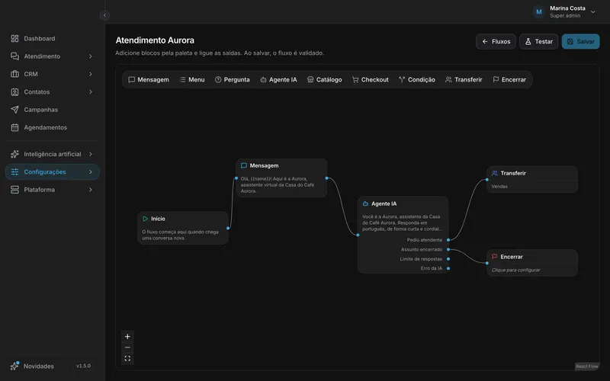Screen dimensions: 610x381
Task: Select the Agente IA node prompt text
Action: 402,223
